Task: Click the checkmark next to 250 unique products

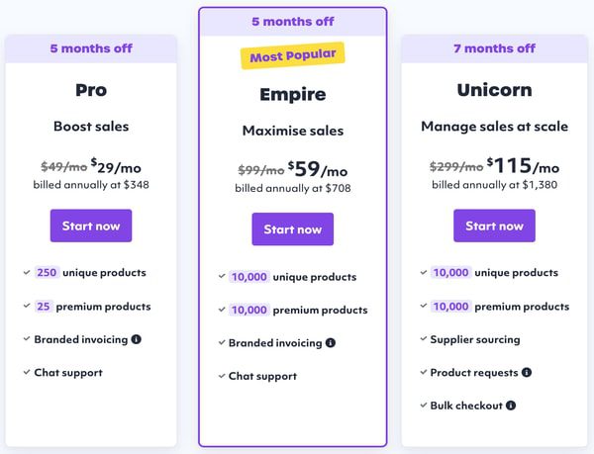Action: [27, 272]
